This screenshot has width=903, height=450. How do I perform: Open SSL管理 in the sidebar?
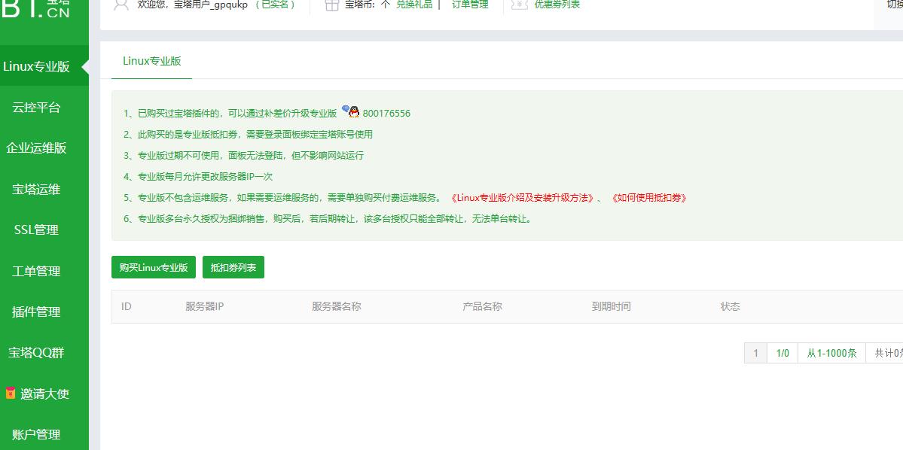pos(36,230)
